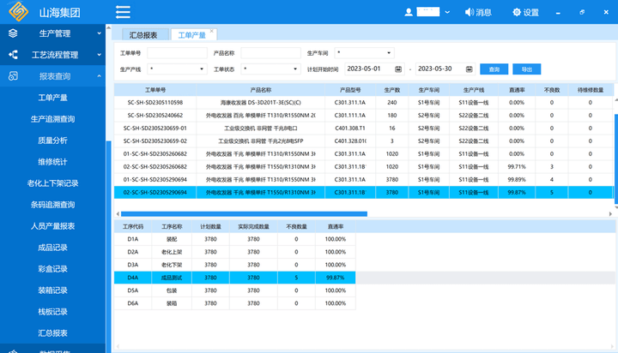The height and width of the screenshot is (353, 618).
Task: Click the 生产管理 layers icon in sidebar
Action: [x=13, y=33]
